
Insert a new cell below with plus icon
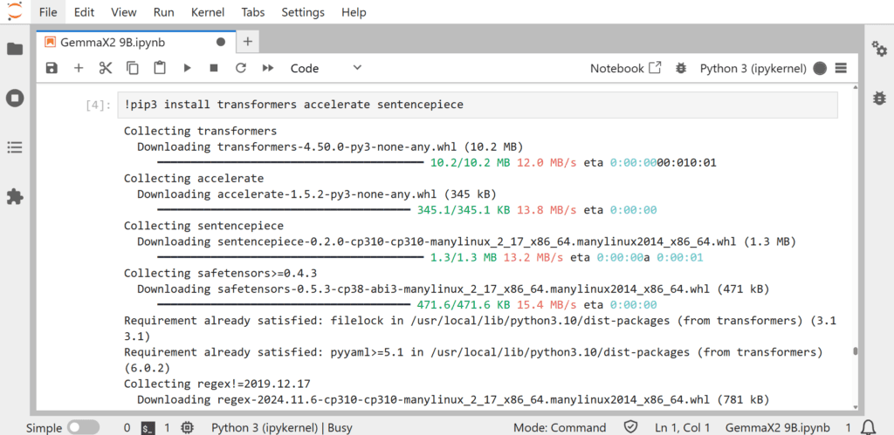pyautogui.click(x=79, y=68)
